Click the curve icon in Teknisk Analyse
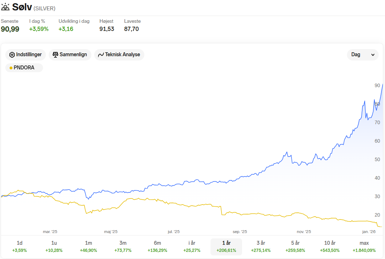 tap(101, 55)
